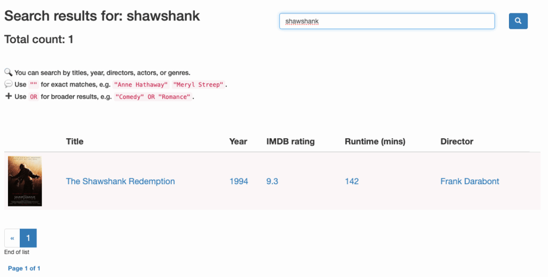Viewport: 548px width, 277px height.
Task: Click the speech bubble exact-match icon
Action: click(8, 84)
